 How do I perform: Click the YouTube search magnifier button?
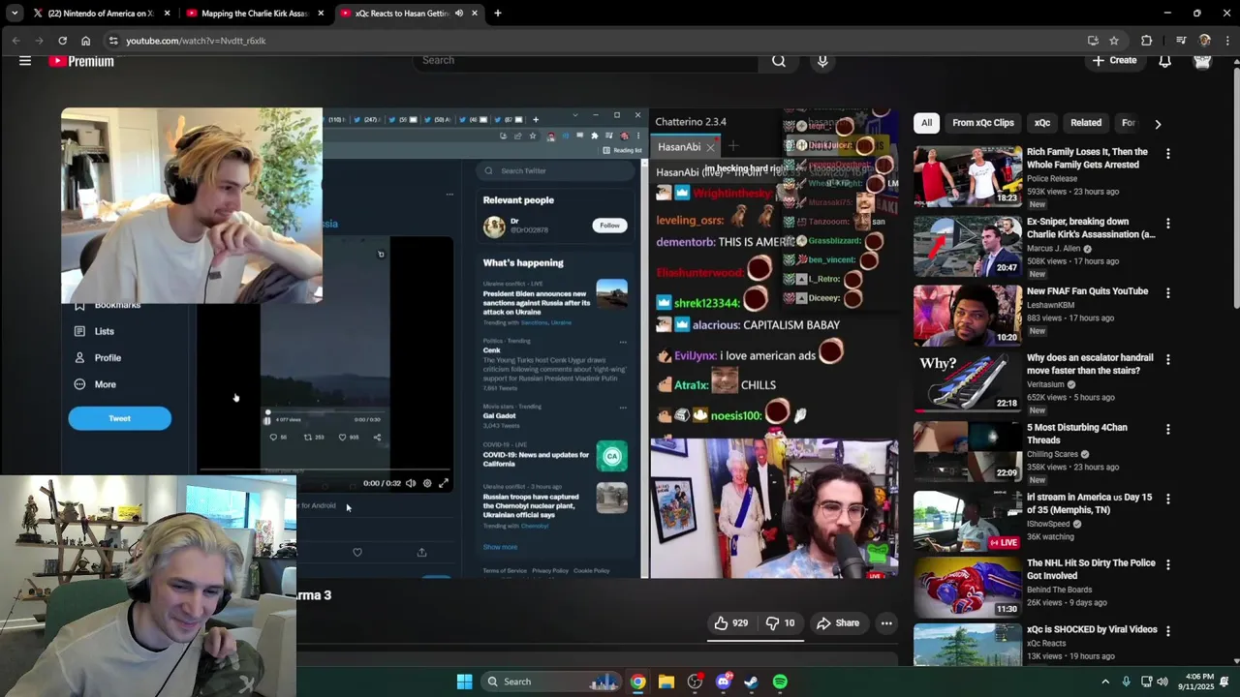(x=779, y=61)
